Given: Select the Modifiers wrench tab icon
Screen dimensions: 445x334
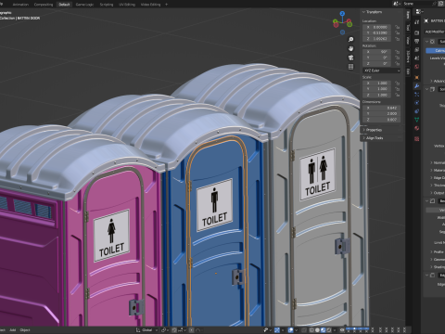Looking at the screenshot, I should 417,86.
